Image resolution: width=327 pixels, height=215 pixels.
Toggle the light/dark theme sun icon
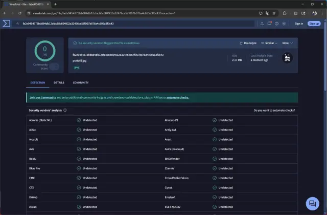[284, 24]
